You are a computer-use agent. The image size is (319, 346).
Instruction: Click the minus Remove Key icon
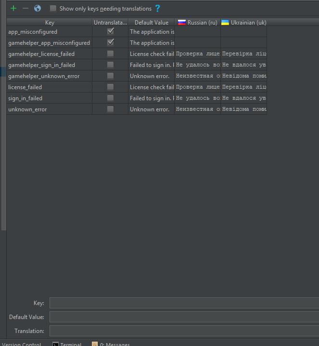(x=26, y=9)
